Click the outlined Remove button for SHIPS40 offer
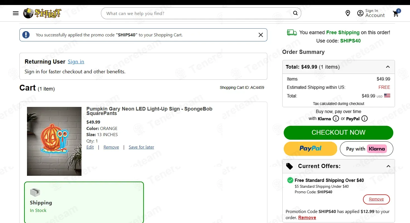410x223 pixels. tap(376, 199)
